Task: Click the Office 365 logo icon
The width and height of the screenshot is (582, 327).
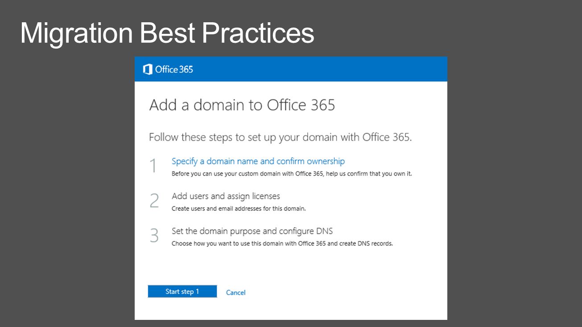Action: pyautogui.click(x=147, y=69)
